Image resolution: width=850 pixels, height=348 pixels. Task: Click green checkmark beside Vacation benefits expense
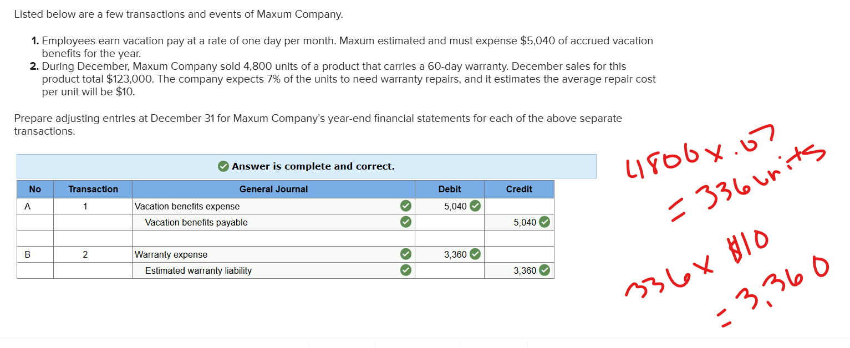(x=406, y=206)
